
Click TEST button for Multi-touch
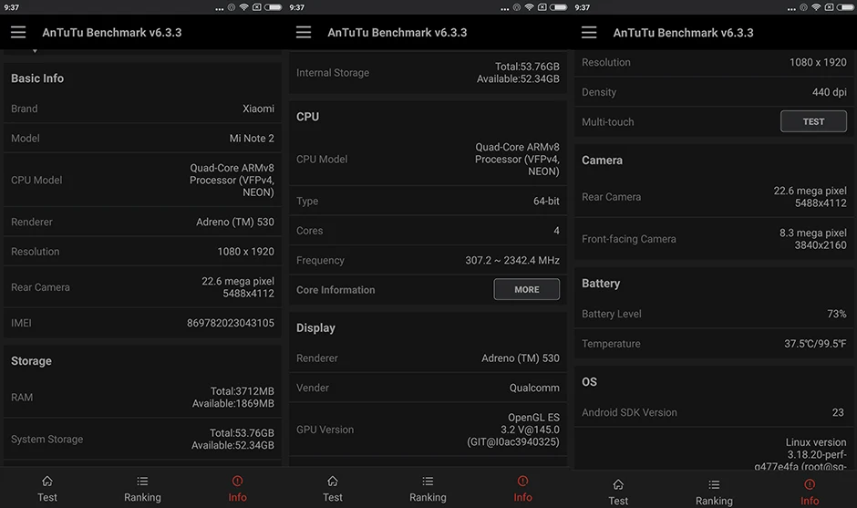813,121
